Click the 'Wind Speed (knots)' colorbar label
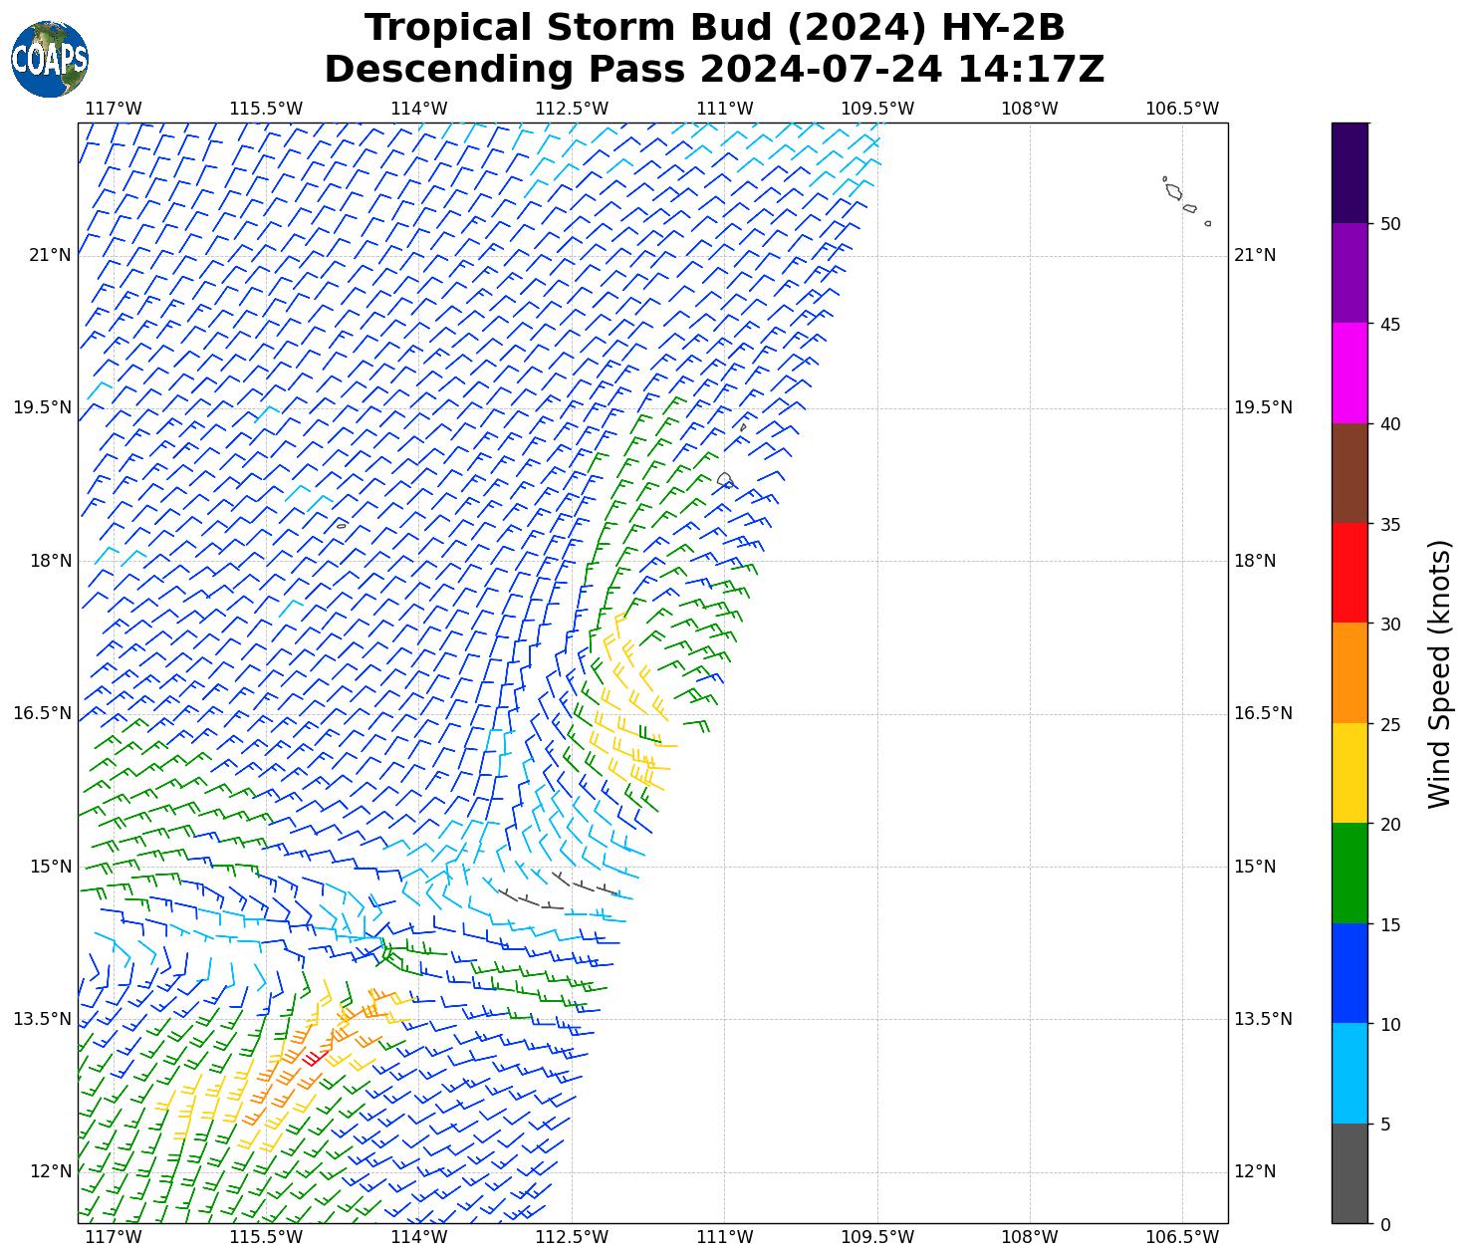This screenshot has width=1468, height=1259. (x=1439, y=673)
